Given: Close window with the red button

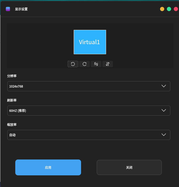Looking at the screenshot, I should (176, 9).
